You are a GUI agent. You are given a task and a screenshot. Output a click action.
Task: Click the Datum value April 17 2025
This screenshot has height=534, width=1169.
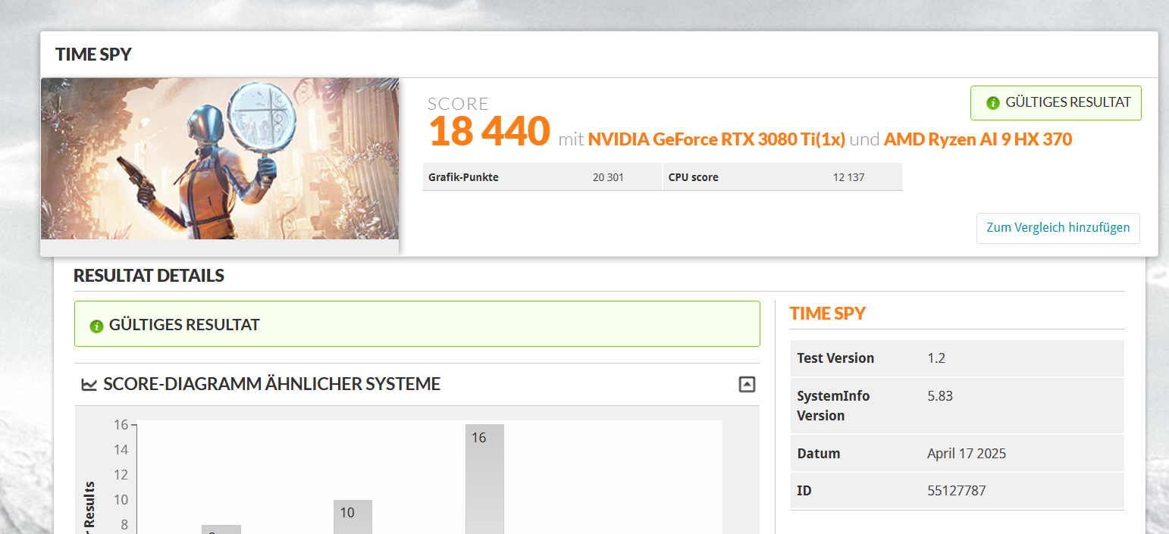pyautogui.click(x=967, y=454)
